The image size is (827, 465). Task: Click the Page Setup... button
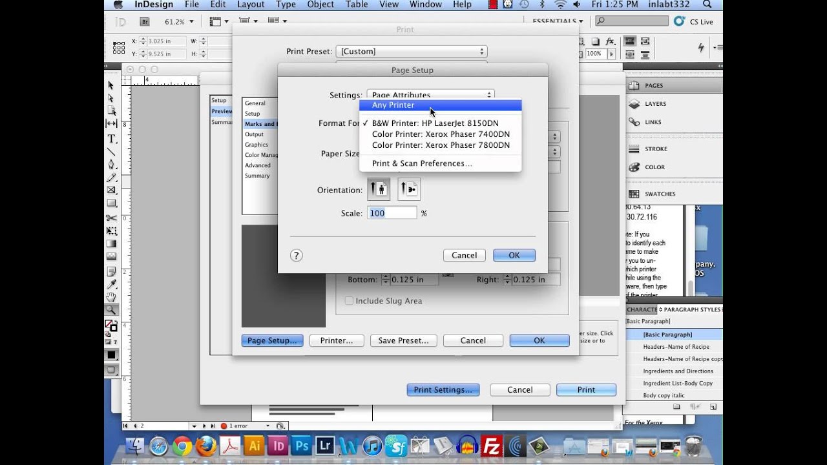pos(272,340)
